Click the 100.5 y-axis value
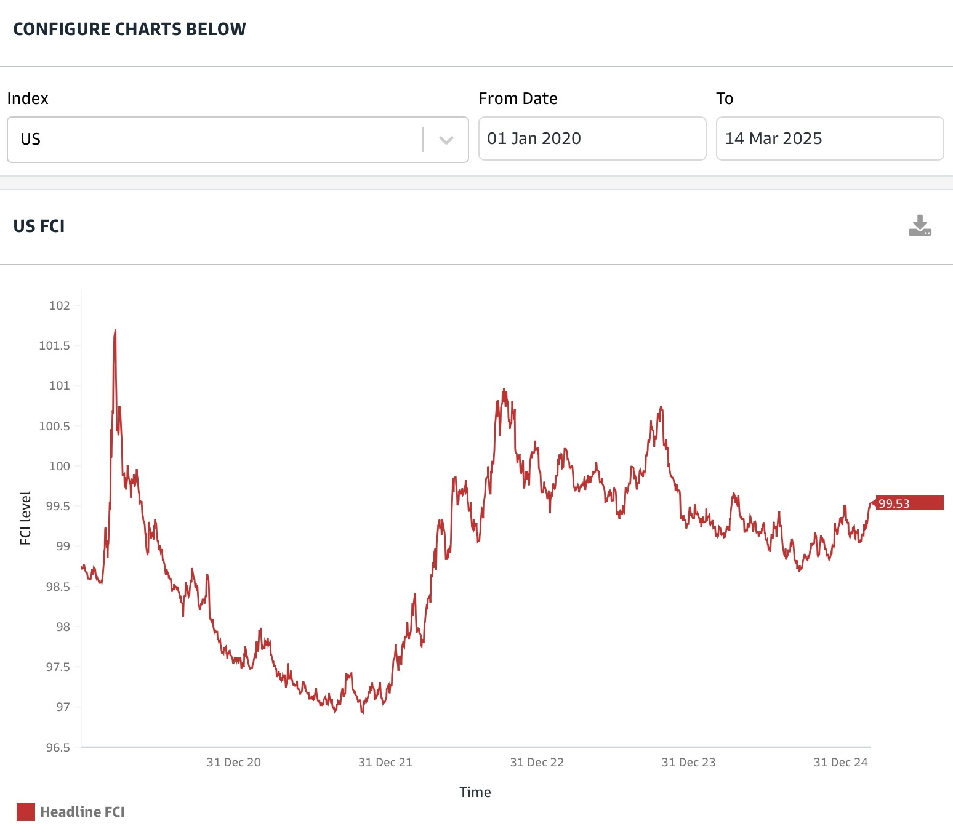 [55, 426]
